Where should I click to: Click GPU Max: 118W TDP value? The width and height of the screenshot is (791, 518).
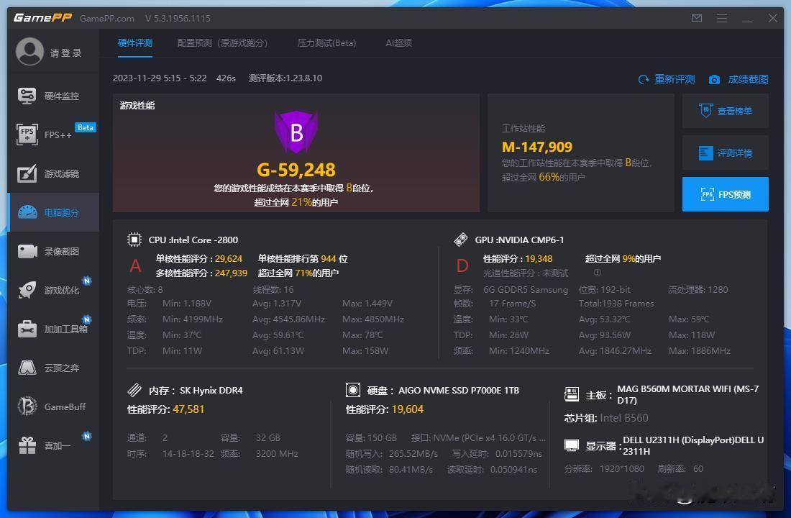point(692,335)
